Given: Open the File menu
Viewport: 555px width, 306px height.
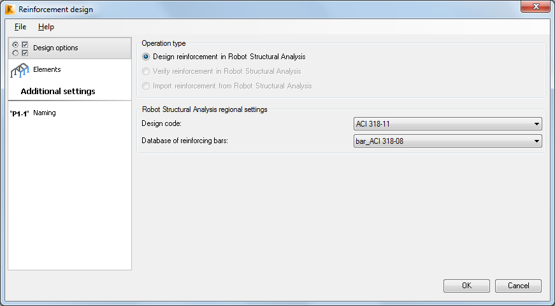Looking at the screenshot, I should point(20,27).
